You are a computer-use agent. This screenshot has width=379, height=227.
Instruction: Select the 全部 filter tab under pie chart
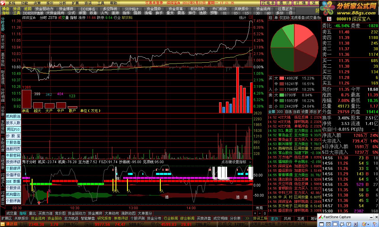click(272, 112)
